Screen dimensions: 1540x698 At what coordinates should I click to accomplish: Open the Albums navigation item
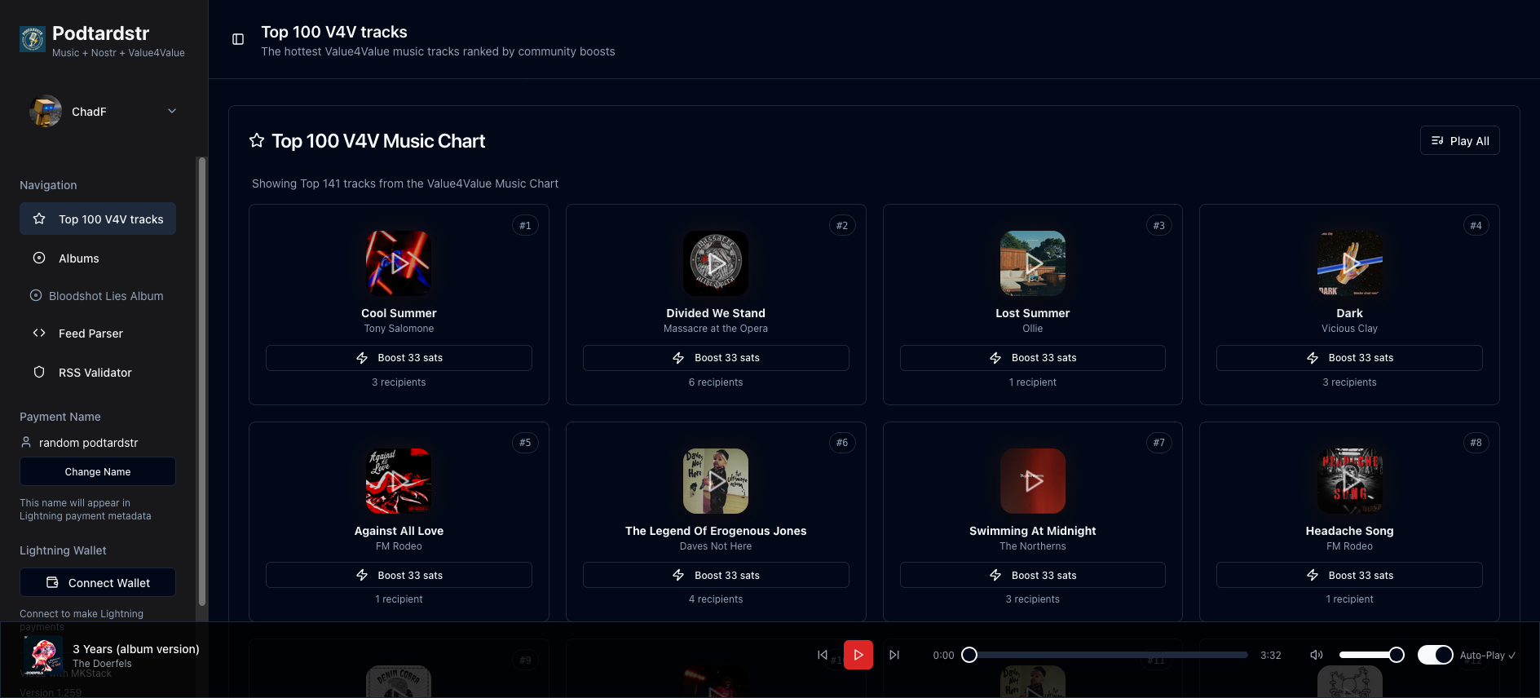click(98, 258)
